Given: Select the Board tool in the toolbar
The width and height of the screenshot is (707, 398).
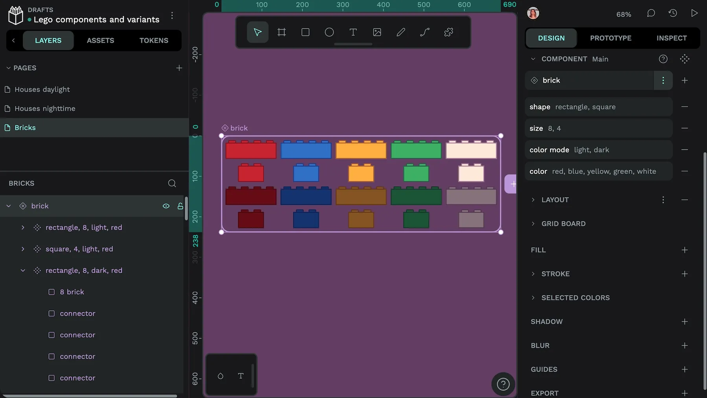Looking at the screenshot, I should pyautogui.click(x=281, y=32).
